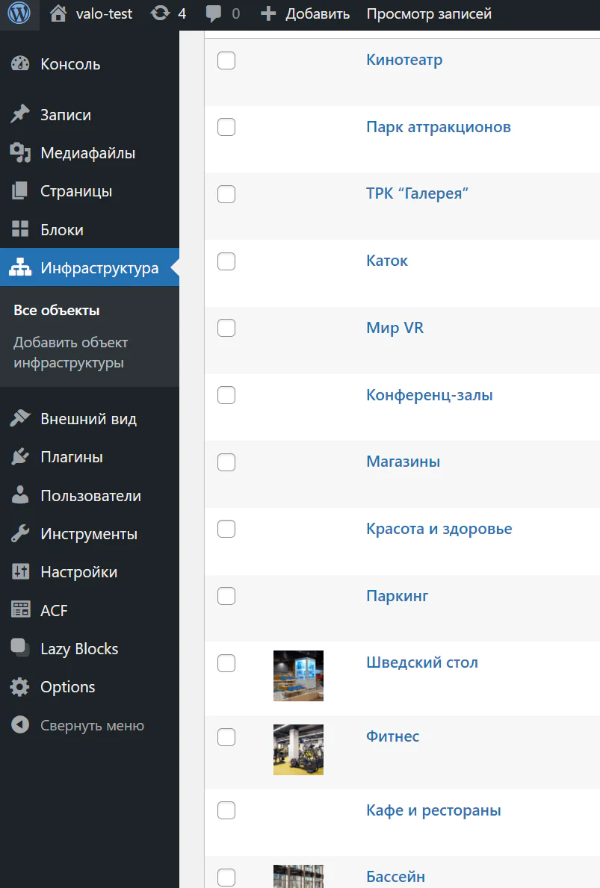This screenshot has width=600, height=888.
Task: Click the ACF table icon
Action: coord(20,610)
